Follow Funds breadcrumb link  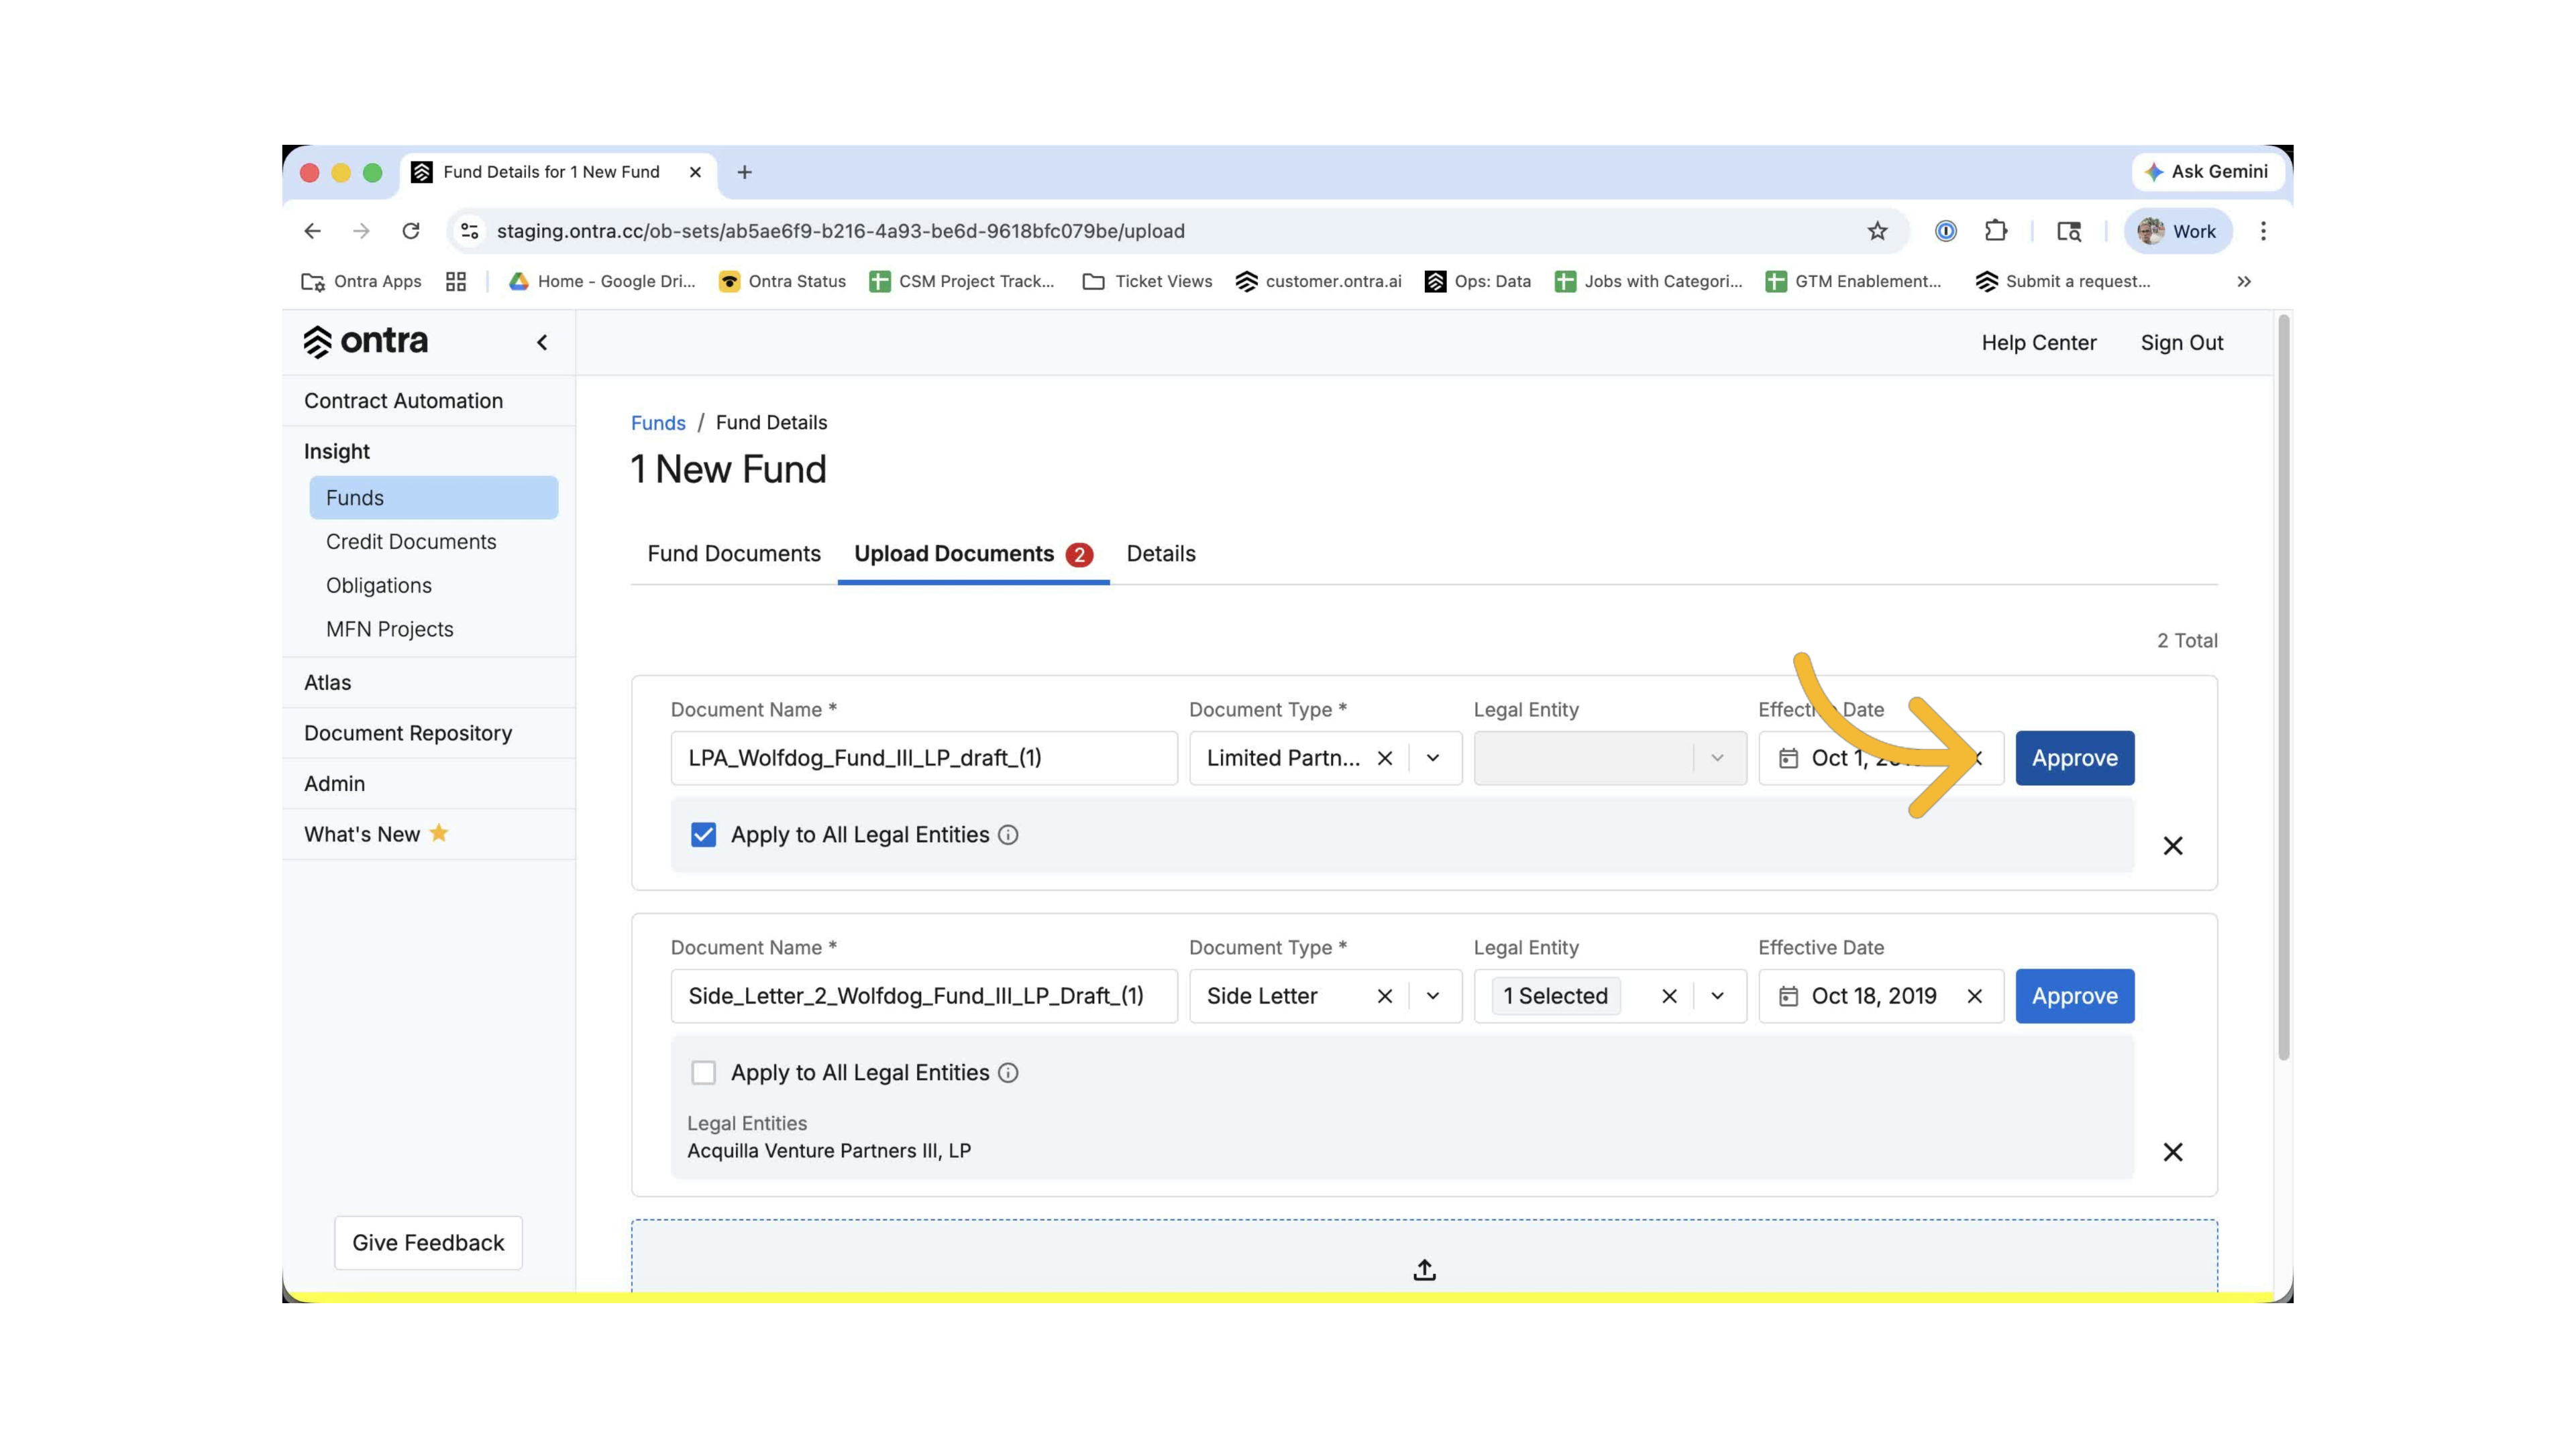[x=657, y=423]
